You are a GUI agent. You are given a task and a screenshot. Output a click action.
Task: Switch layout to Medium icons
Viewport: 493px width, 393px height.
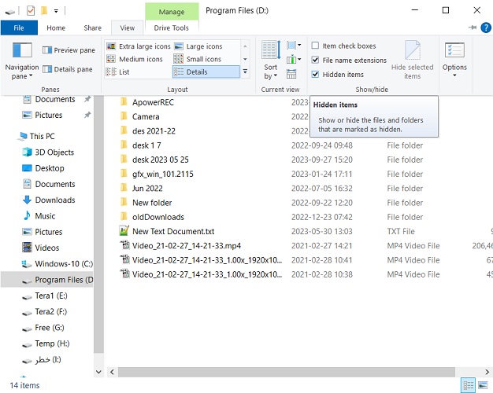[135, 59]
